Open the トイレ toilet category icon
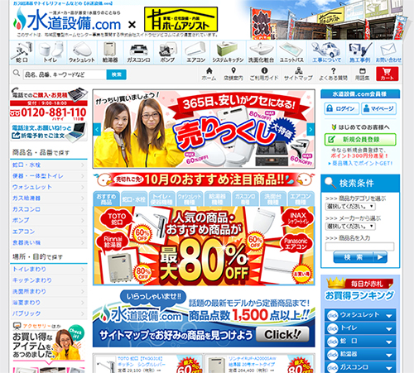This screenshot has width=414, height=373. [x=51, y=52]
